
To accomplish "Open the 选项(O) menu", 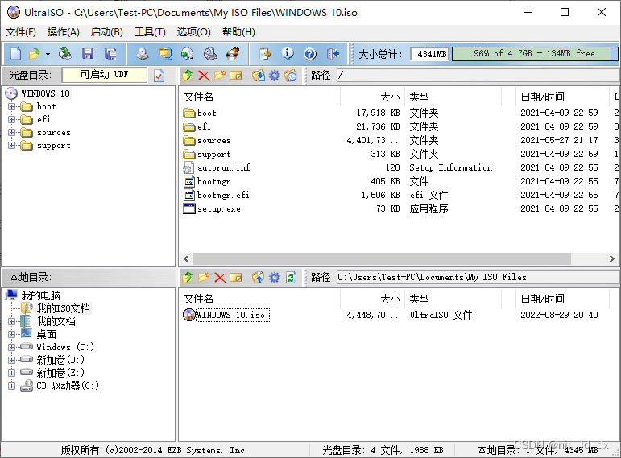I will (193, 32).
